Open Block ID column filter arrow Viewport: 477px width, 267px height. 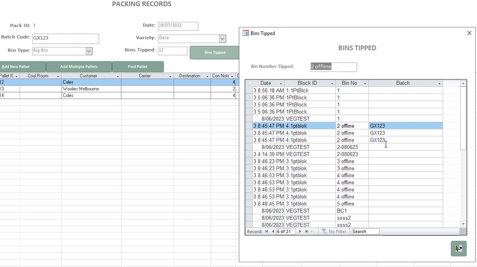click(x=330, y=83)
